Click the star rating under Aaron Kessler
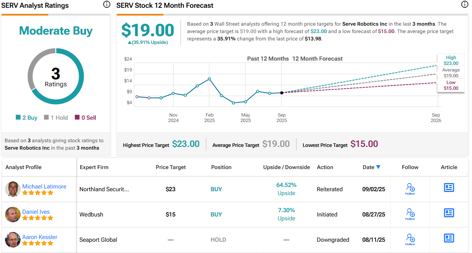 38,244
